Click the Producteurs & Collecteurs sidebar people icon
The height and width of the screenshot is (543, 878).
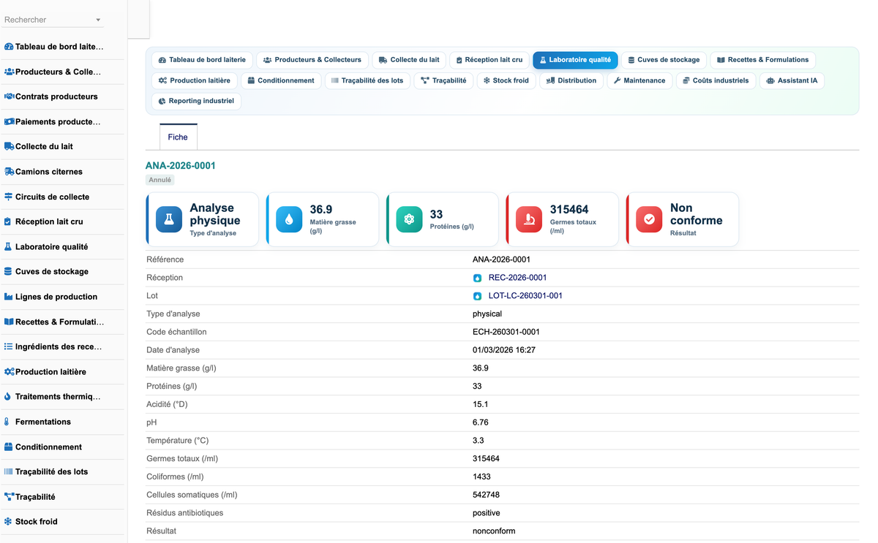point(9,72)
